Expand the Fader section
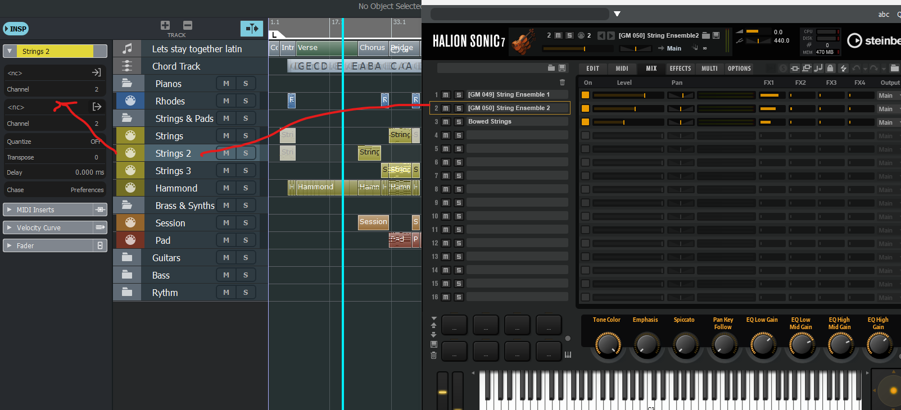This screenshot has width=901, height=410. tap(9, 245)
